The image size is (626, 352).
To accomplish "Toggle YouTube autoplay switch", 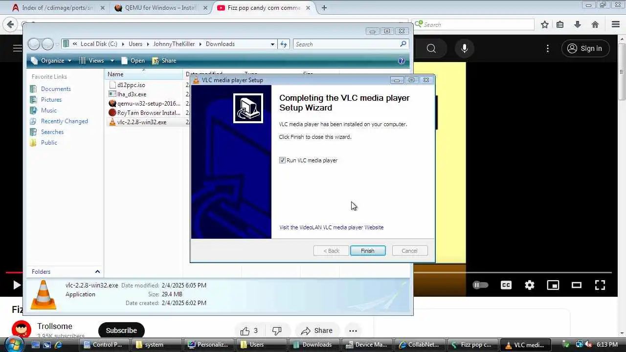I will click(x=480, y=285).
